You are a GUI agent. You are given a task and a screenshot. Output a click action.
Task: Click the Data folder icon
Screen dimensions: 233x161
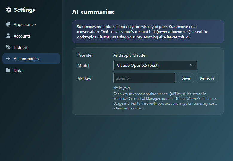coord(8,70)
